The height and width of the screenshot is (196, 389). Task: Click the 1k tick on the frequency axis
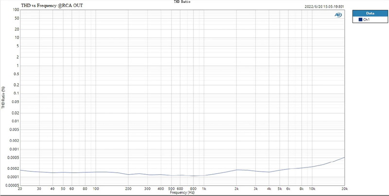coord(205,189)
